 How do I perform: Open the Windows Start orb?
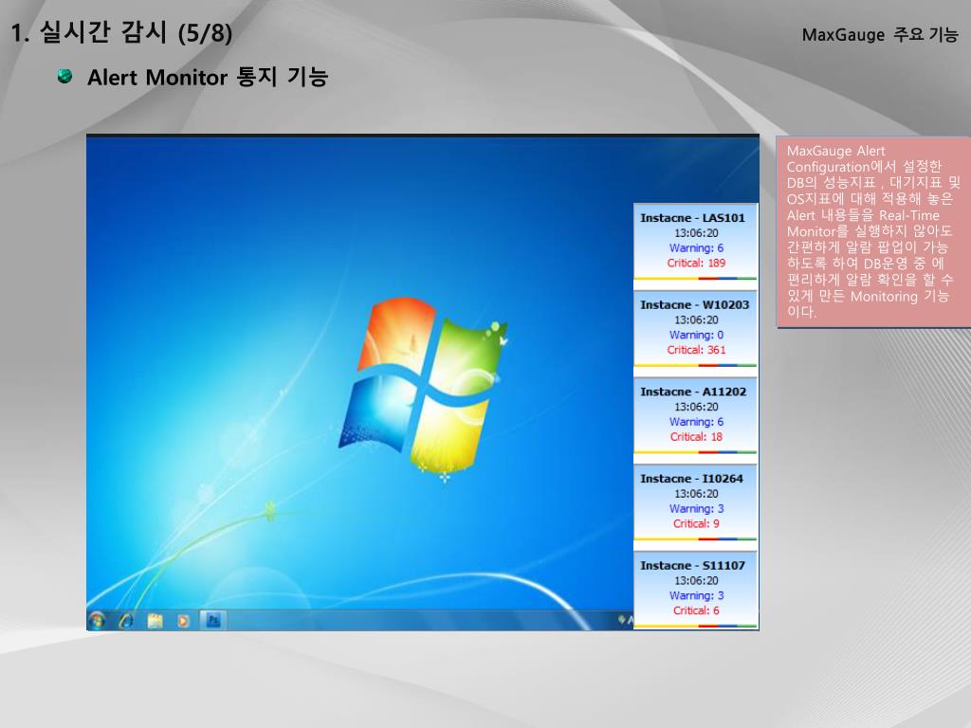98,620
